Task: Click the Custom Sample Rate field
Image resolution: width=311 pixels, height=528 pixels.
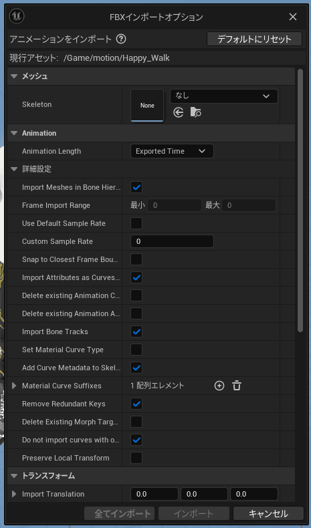Action: 172,241
